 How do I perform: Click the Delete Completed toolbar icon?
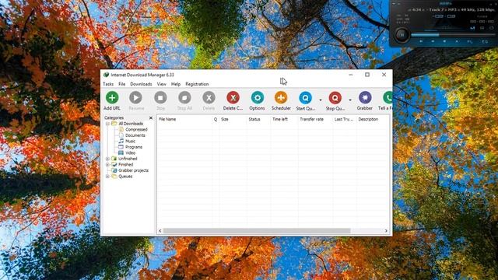click(233, 98)
